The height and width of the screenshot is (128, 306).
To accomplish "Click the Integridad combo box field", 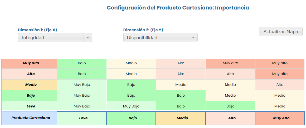I will click(x=51, y=38).
